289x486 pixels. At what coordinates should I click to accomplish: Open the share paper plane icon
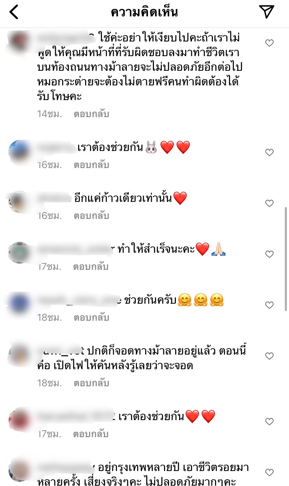[x=267, y=12]
